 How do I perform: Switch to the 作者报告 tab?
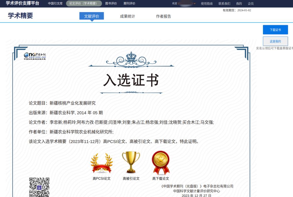[x=163, y=16]
